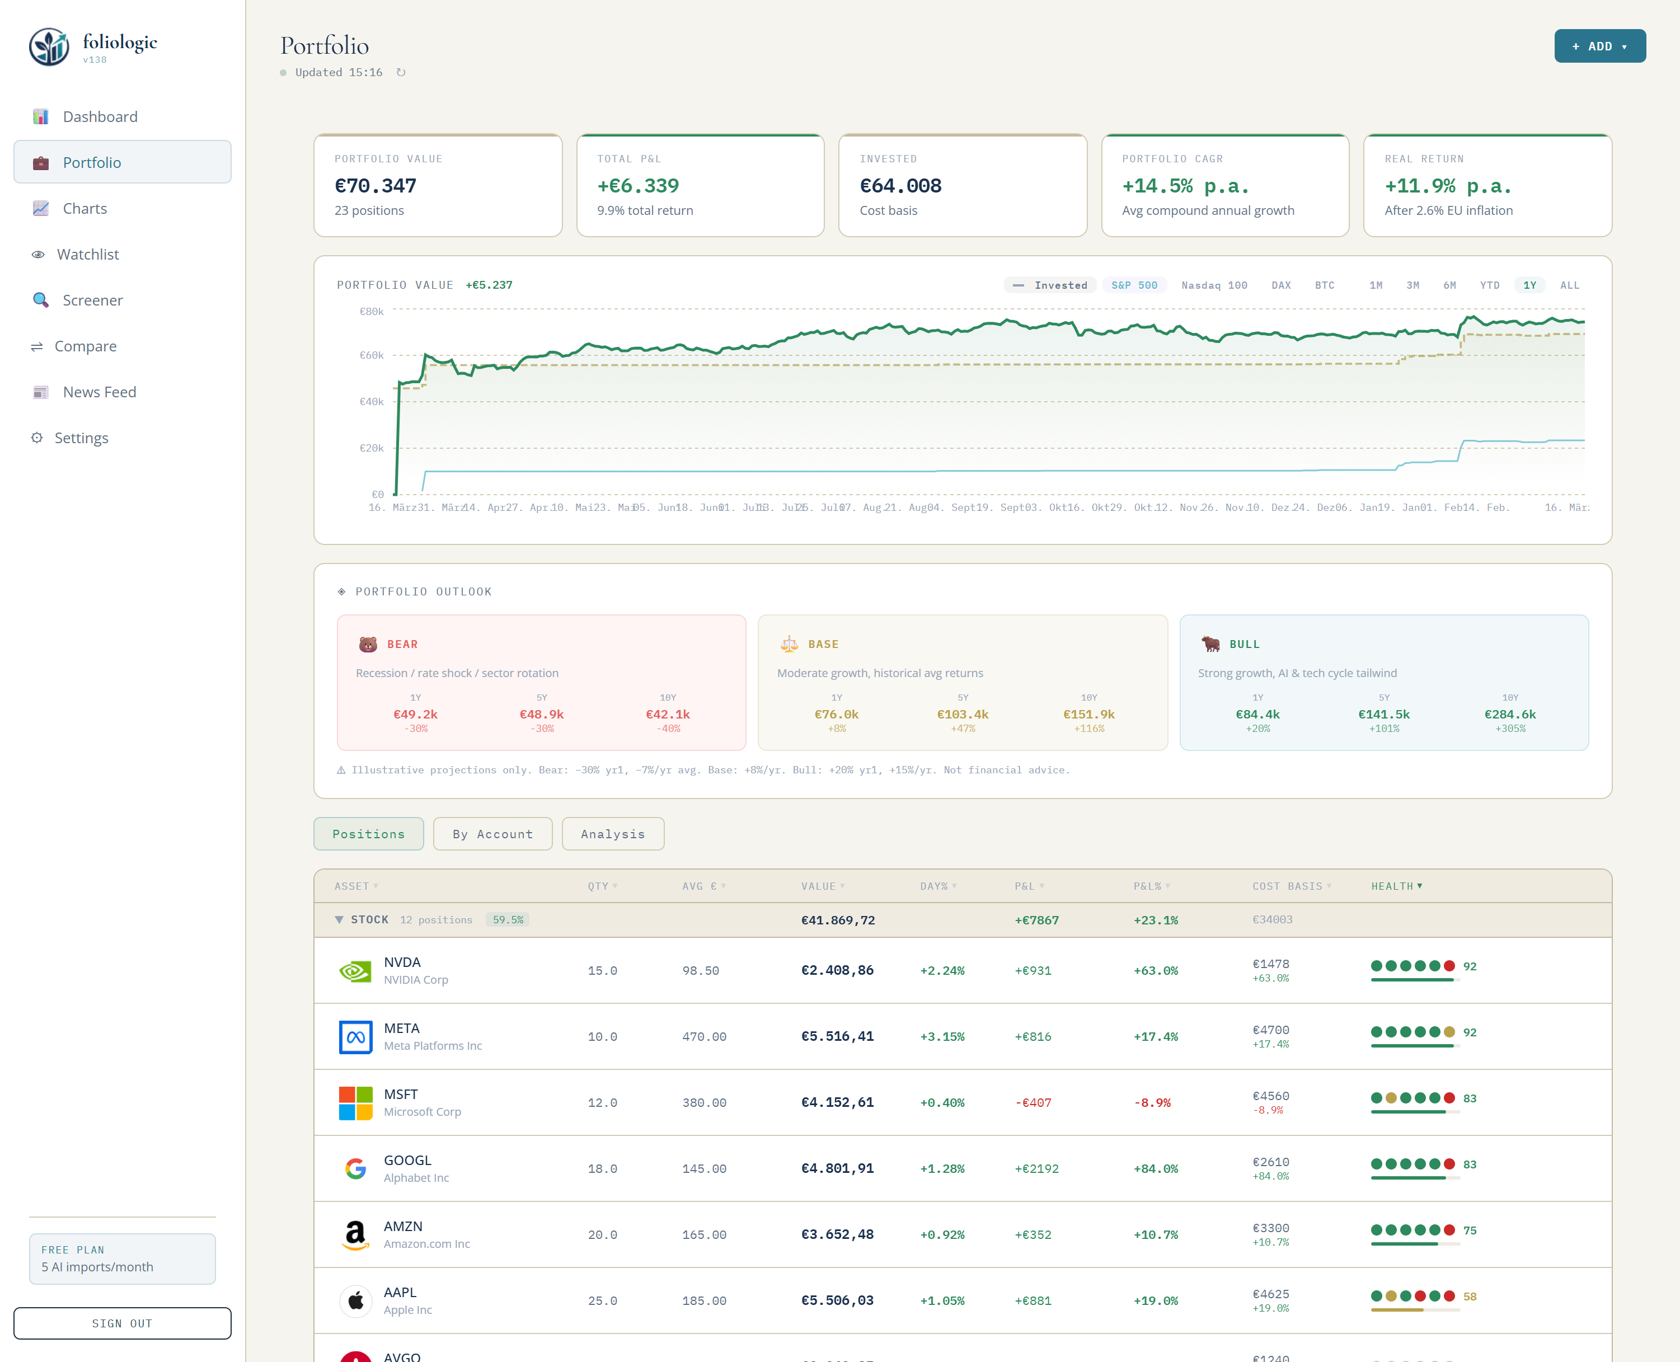Image resolution: width=1680 pixels, height=1362 pixels.
Task: Refresh data with the reload icon
Action: 401,72
